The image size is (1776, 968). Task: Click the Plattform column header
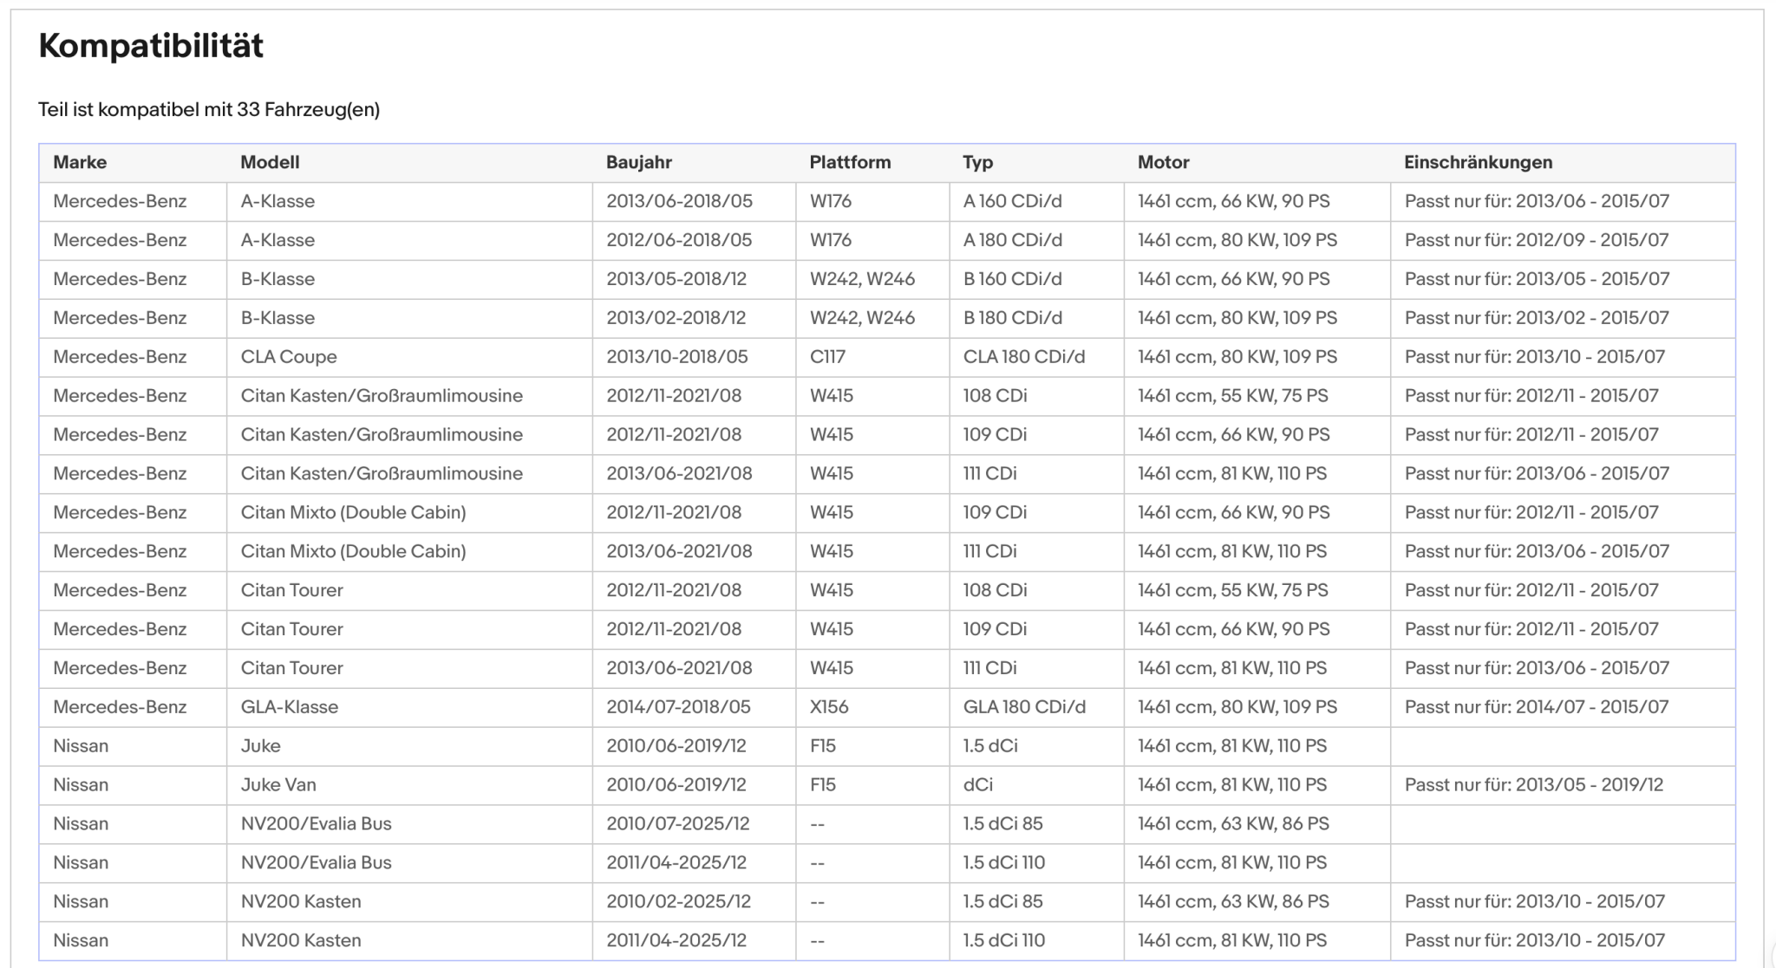850,162
